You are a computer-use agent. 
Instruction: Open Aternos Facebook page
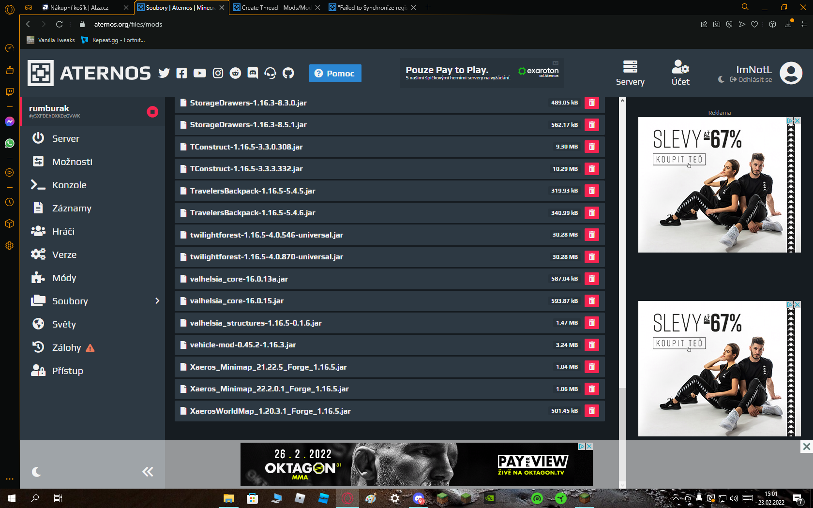181,73
